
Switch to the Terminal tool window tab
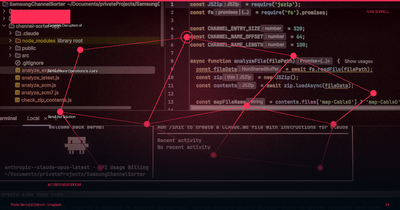pyautogui.click(x=8, y=118)
